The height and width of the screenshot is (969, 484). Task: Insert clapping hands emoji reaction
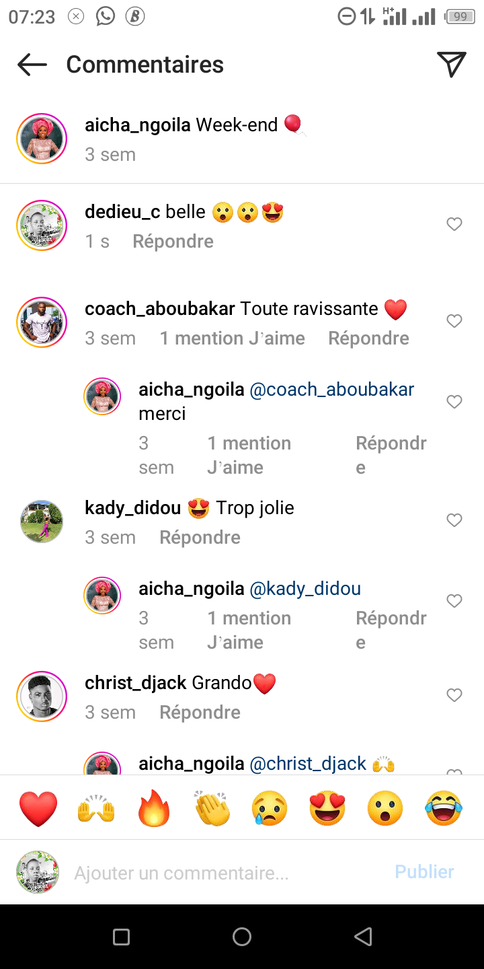(x=212, y=808)
